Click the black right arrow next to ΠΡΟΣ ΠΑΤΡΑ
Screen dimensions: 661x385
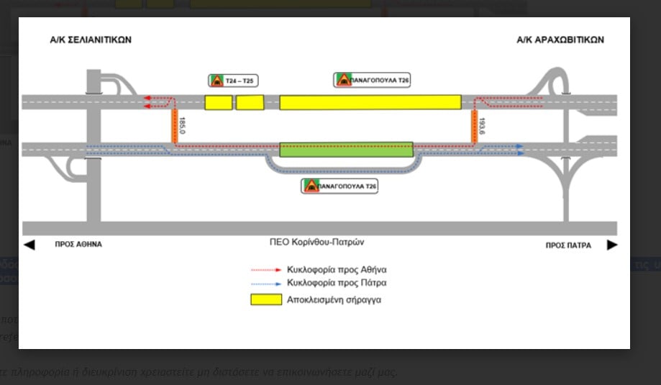point(612,245)
